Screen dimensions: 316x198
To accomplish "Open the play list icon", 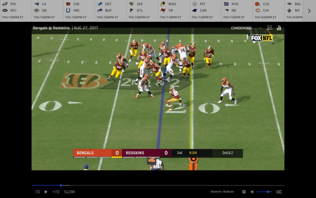I will point(270,28).
